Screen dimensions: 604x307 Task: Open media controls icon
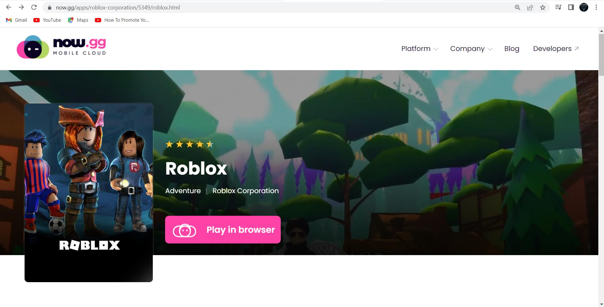tap(558, 7)
